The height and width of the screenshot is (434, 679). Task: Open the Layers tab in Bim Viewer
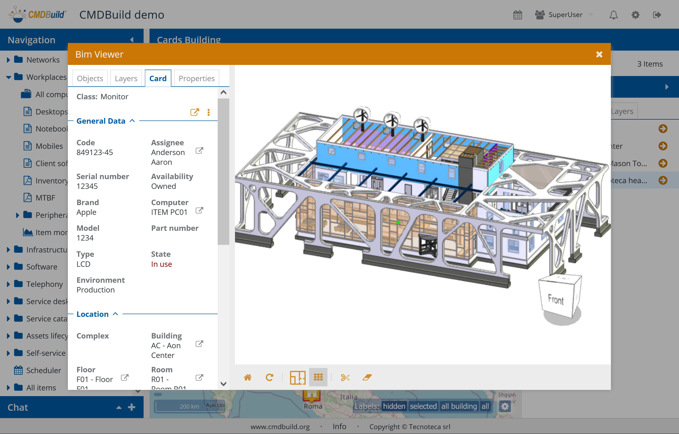pyautogui.click(x=126, y=78)
